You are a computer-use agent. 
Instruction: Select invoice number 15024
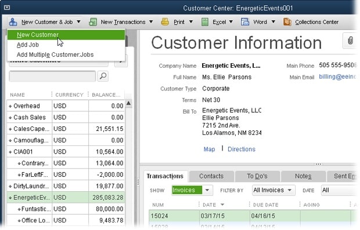[159, 216]
